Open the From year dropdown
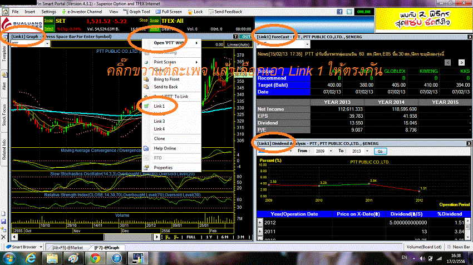Viewport: 473px width, 265px height. pyautogui.click(x=331, y=151)
